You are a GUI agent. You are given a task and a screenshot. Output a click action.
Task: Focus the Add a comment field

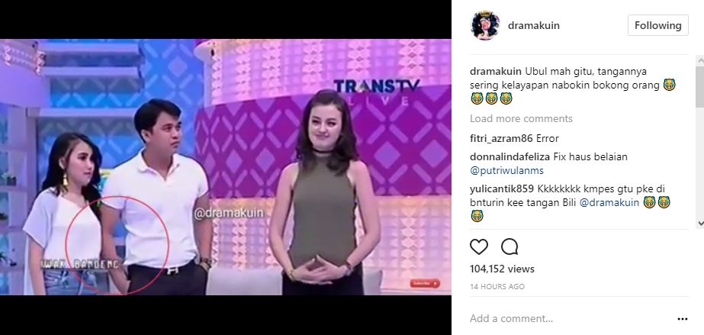point(571,319)
